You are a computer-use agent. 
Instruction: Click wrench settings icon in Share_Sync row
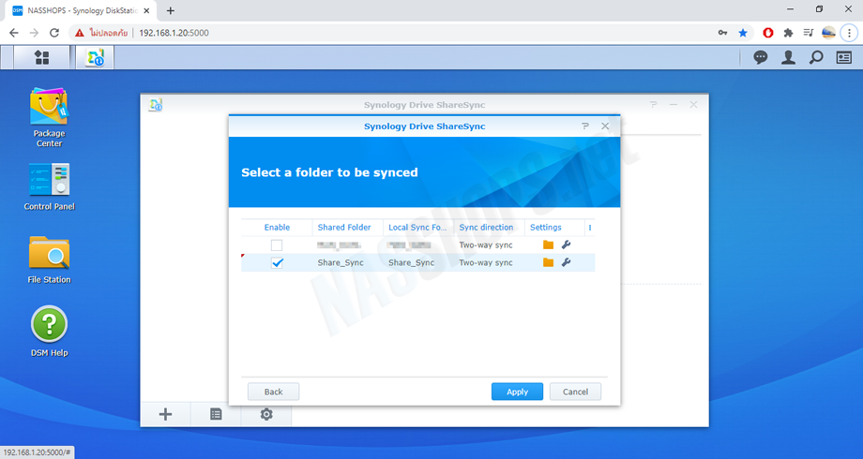[x=566, y=263]
